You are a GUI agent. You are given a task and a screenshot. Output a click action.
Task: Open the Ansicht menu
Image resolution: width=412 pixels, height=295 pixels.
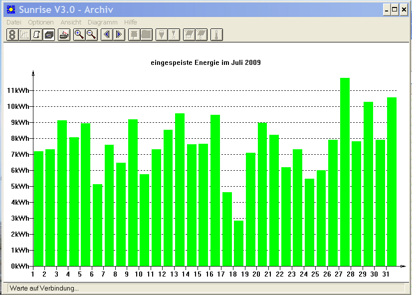(71, 22)
